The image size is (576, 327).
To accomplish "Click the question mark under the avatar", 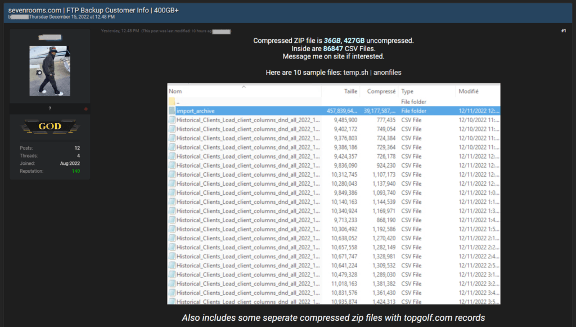I will pyautogui.click(x=50, y=109).
